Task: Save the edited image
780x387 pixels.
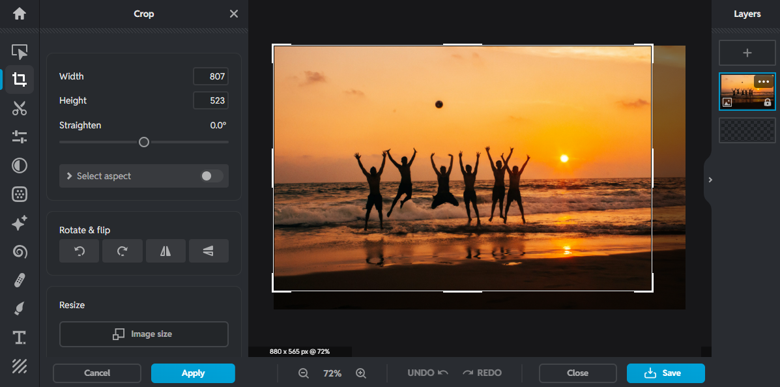Action: pyautogui.click(x=665, y=373)
